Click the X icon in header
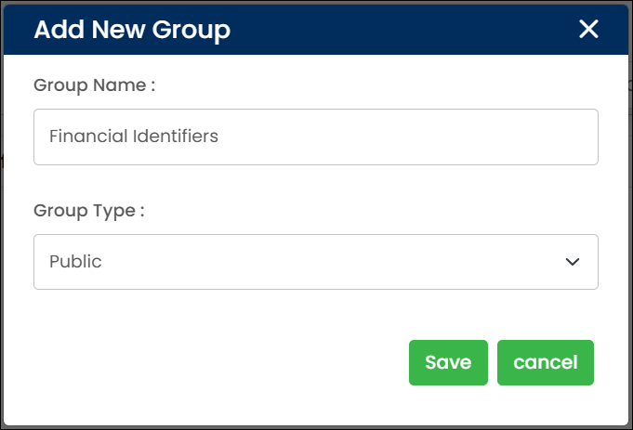The width and height of the screenshot is (633, 430). [588, 29]
